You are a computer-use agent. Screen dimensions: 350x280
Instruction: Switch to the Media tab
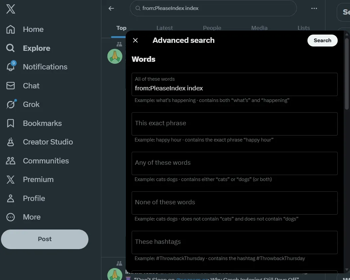[x=259, y=28]
